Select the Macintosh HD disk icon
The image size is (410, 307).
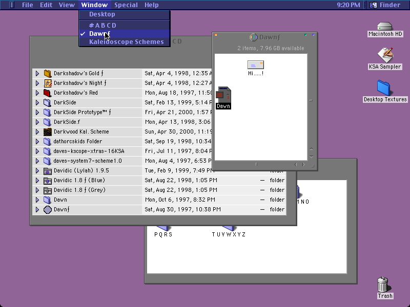coord(385,26)
